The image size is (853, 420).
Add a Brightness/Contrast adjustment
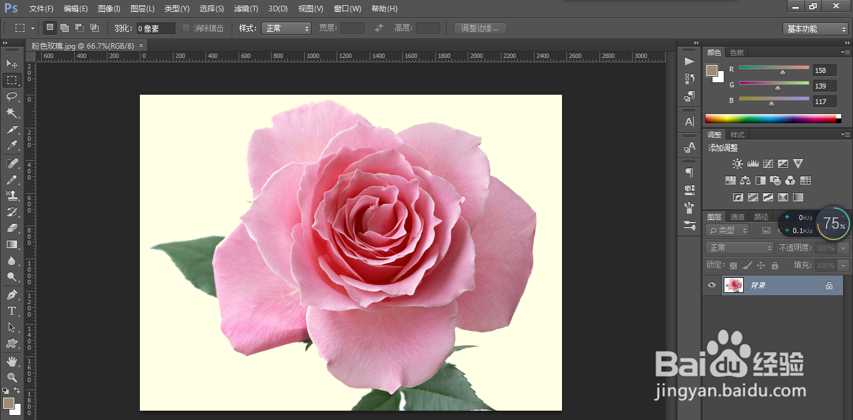(x=737, y=164)
